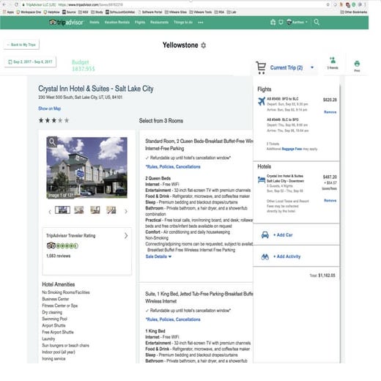This screenshot has width=381, height=381.
Task: Open Rules, Policies, Cancellations for the Suite
Action: [x=173, y=319]
